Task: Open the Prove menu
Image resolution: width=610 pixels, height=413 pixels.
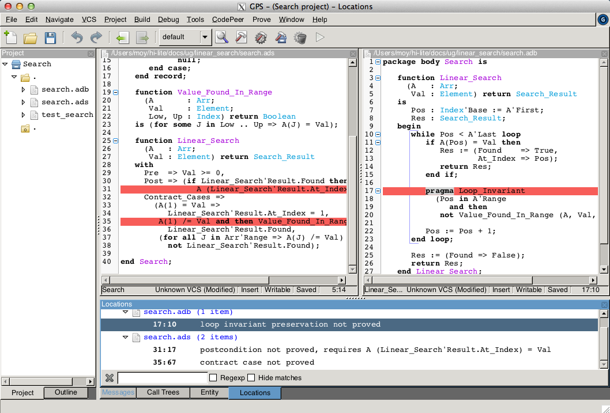Action: 261,20
